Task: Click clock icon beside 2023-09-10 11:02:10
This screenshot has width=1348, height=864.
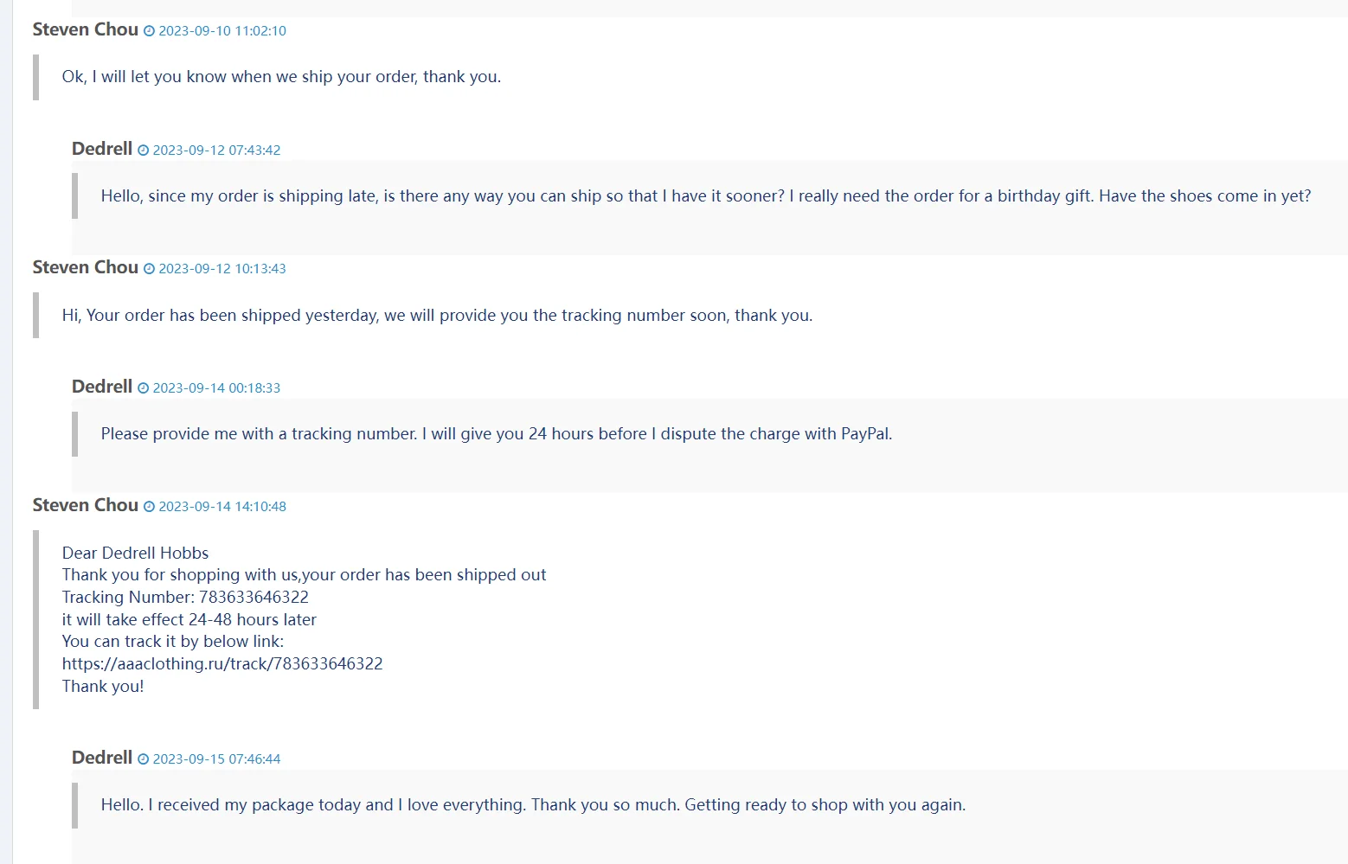Action: click(x=149, y=31)
